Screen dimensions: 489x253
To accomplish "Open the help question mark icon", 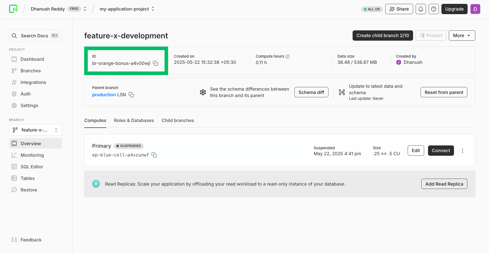I will (x=433, y=9).
